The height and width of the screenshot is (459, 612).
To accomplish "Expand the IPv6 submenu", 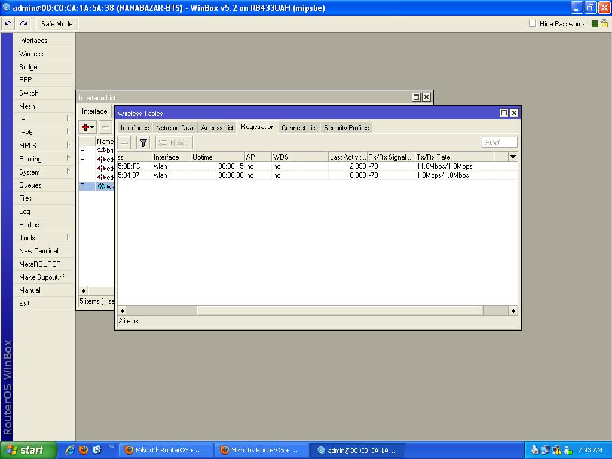I will pos(68,132).
